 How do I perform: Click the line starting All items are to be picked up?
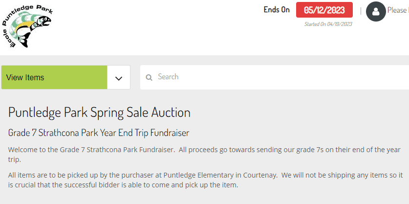(x=205, y=175)
